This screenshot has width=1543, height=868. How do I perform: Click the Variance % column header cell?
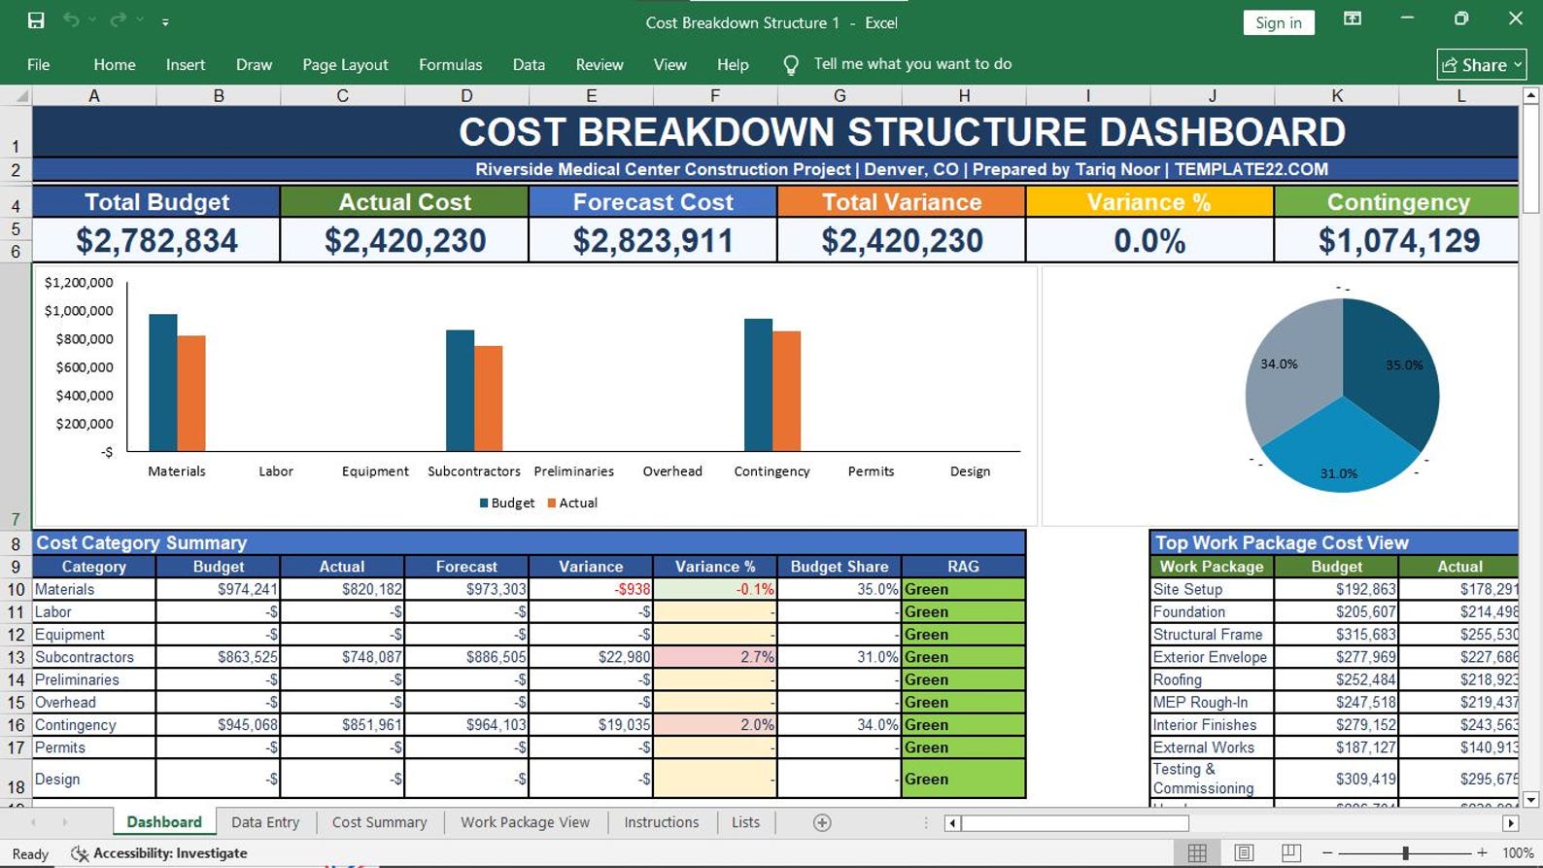click(715, 567)
